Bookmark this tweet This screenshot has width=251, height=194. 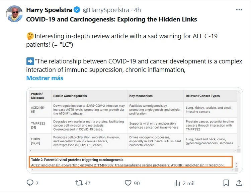pyautogui.click(x=226, y=183)
